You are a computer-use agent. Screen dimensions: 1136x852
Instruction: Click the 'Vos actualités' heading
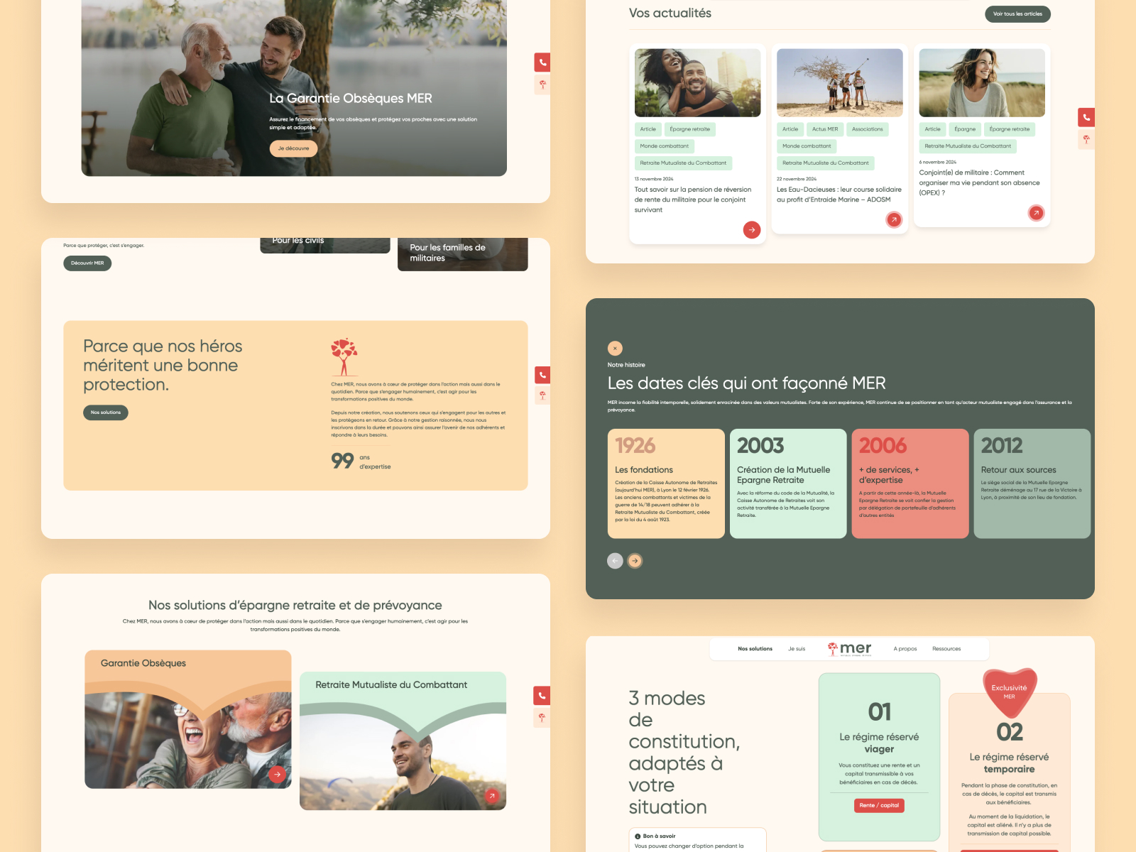point(670,13)
